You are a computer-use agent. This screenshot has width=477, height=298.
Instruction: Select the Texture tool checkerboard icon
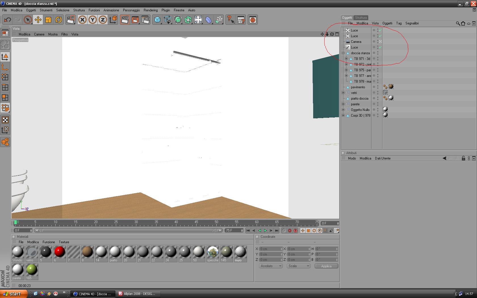point(5,120)
